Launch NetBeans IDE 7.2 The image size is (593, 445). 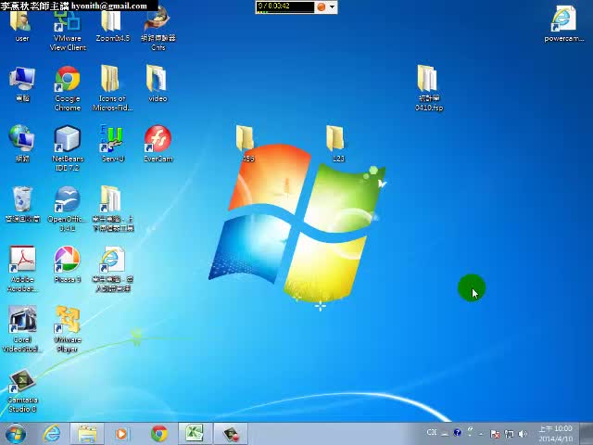click(x=68, y=148)
